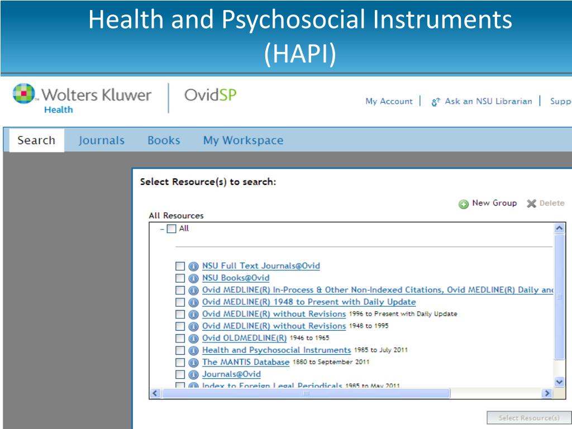Click the horizontal scrollbar thumb

coord(306,393)
